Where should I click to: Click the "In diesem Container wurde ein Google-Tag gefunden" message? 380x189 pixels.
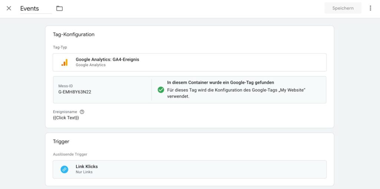(220, 82)
